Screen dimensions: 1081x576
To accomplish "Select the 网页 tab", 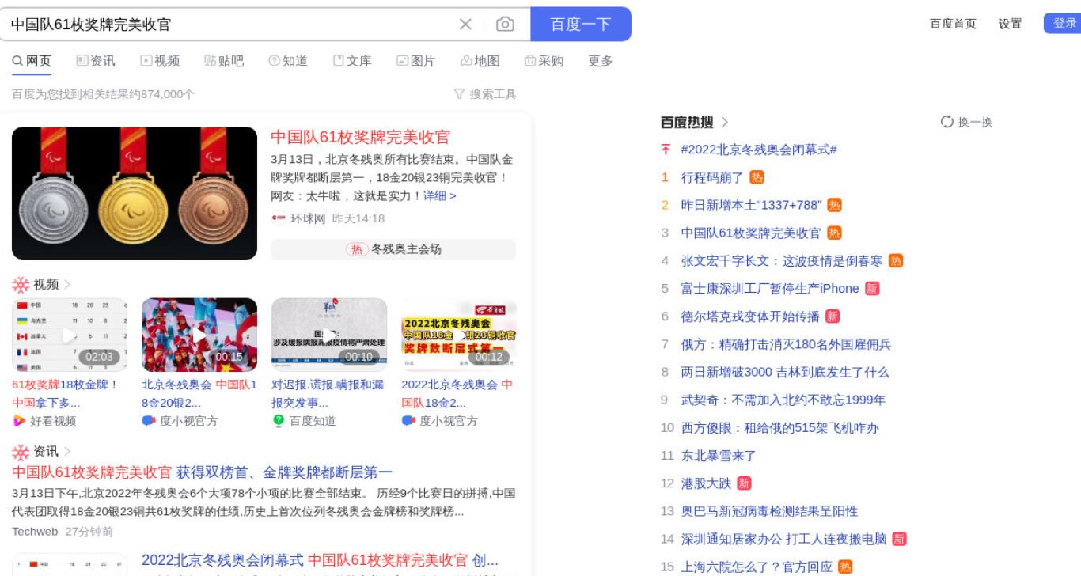I will coord(32,61).
